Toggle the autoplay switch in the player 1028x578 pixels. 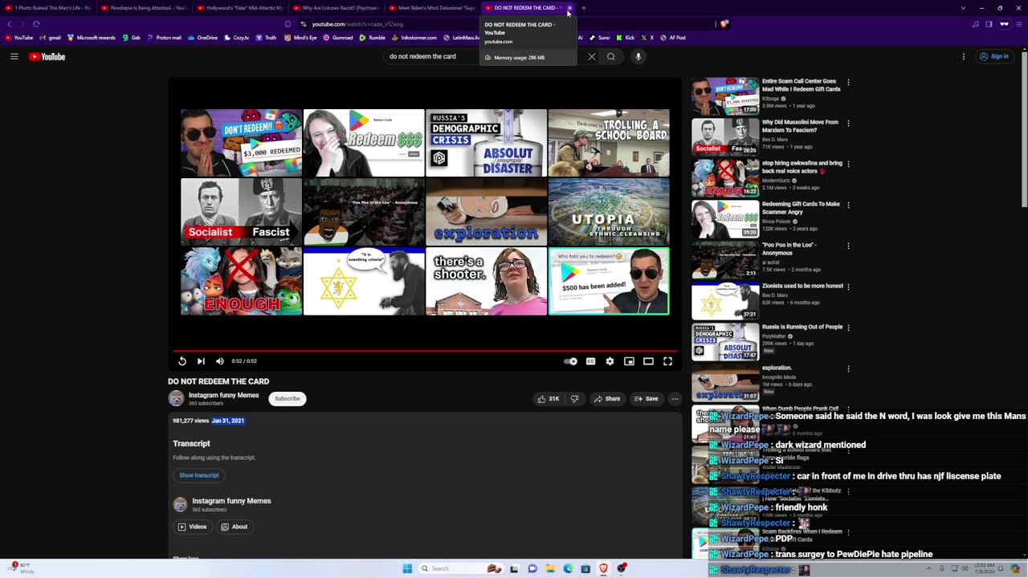point(570,361)
